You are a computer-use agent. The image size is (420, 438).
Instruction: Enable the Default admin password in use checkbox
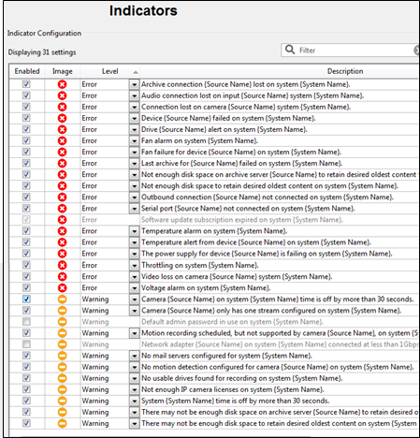click(26, 322)
